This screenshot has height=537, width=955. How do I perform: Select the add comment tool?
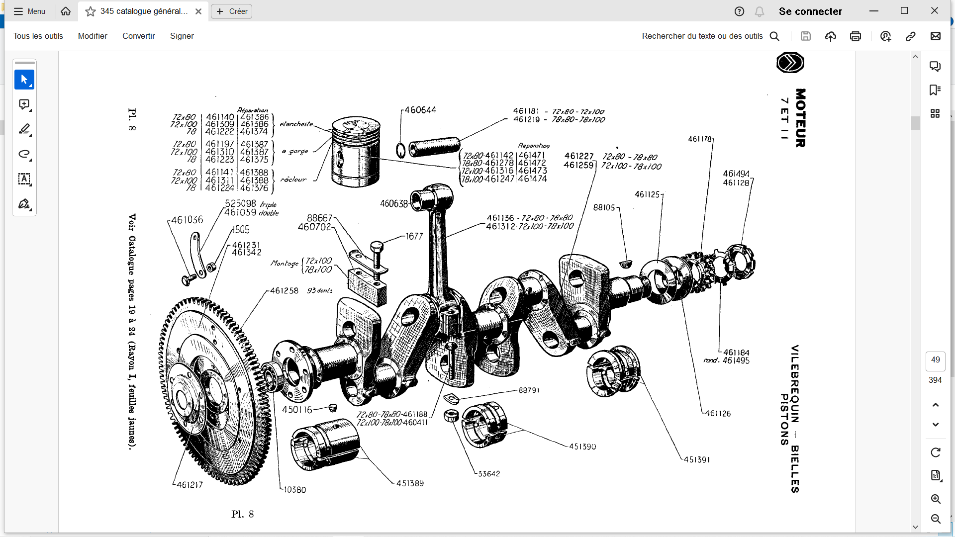pos(24,104)
